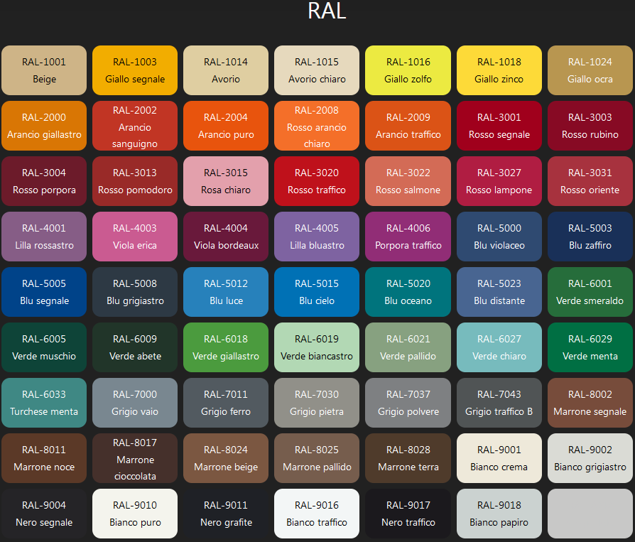This screenshot has width=635, height=542.
Task: Choose RAL-9002 Bianco grigiastro tile
Action: (x=590, y=458)
